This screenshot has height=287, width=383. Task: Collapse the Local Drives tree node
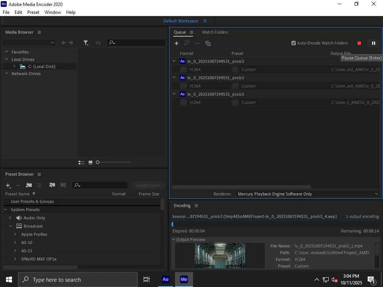[x=7, y=59]
